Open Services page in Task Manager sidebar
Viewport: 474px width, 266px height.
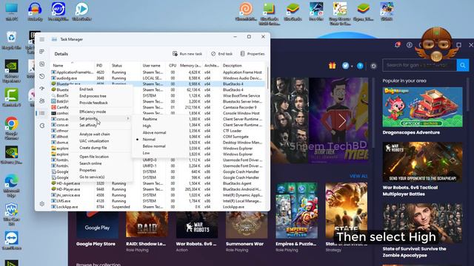pyautogui.click(x=41, y=126)
